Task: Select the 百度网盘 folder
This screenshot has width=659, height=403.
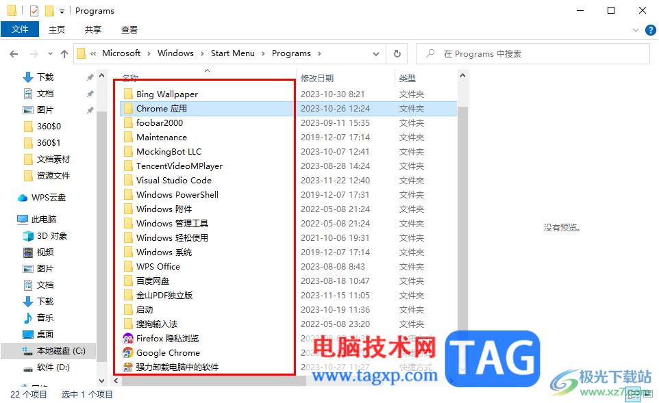Action: tap(153, 281)
